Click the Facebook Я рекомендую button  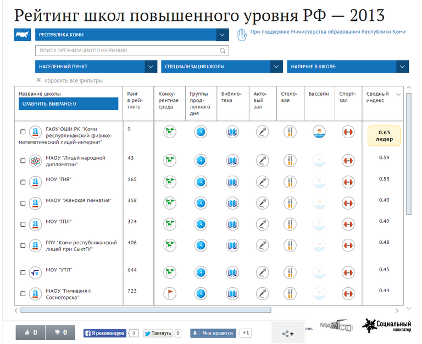point(105,333)
